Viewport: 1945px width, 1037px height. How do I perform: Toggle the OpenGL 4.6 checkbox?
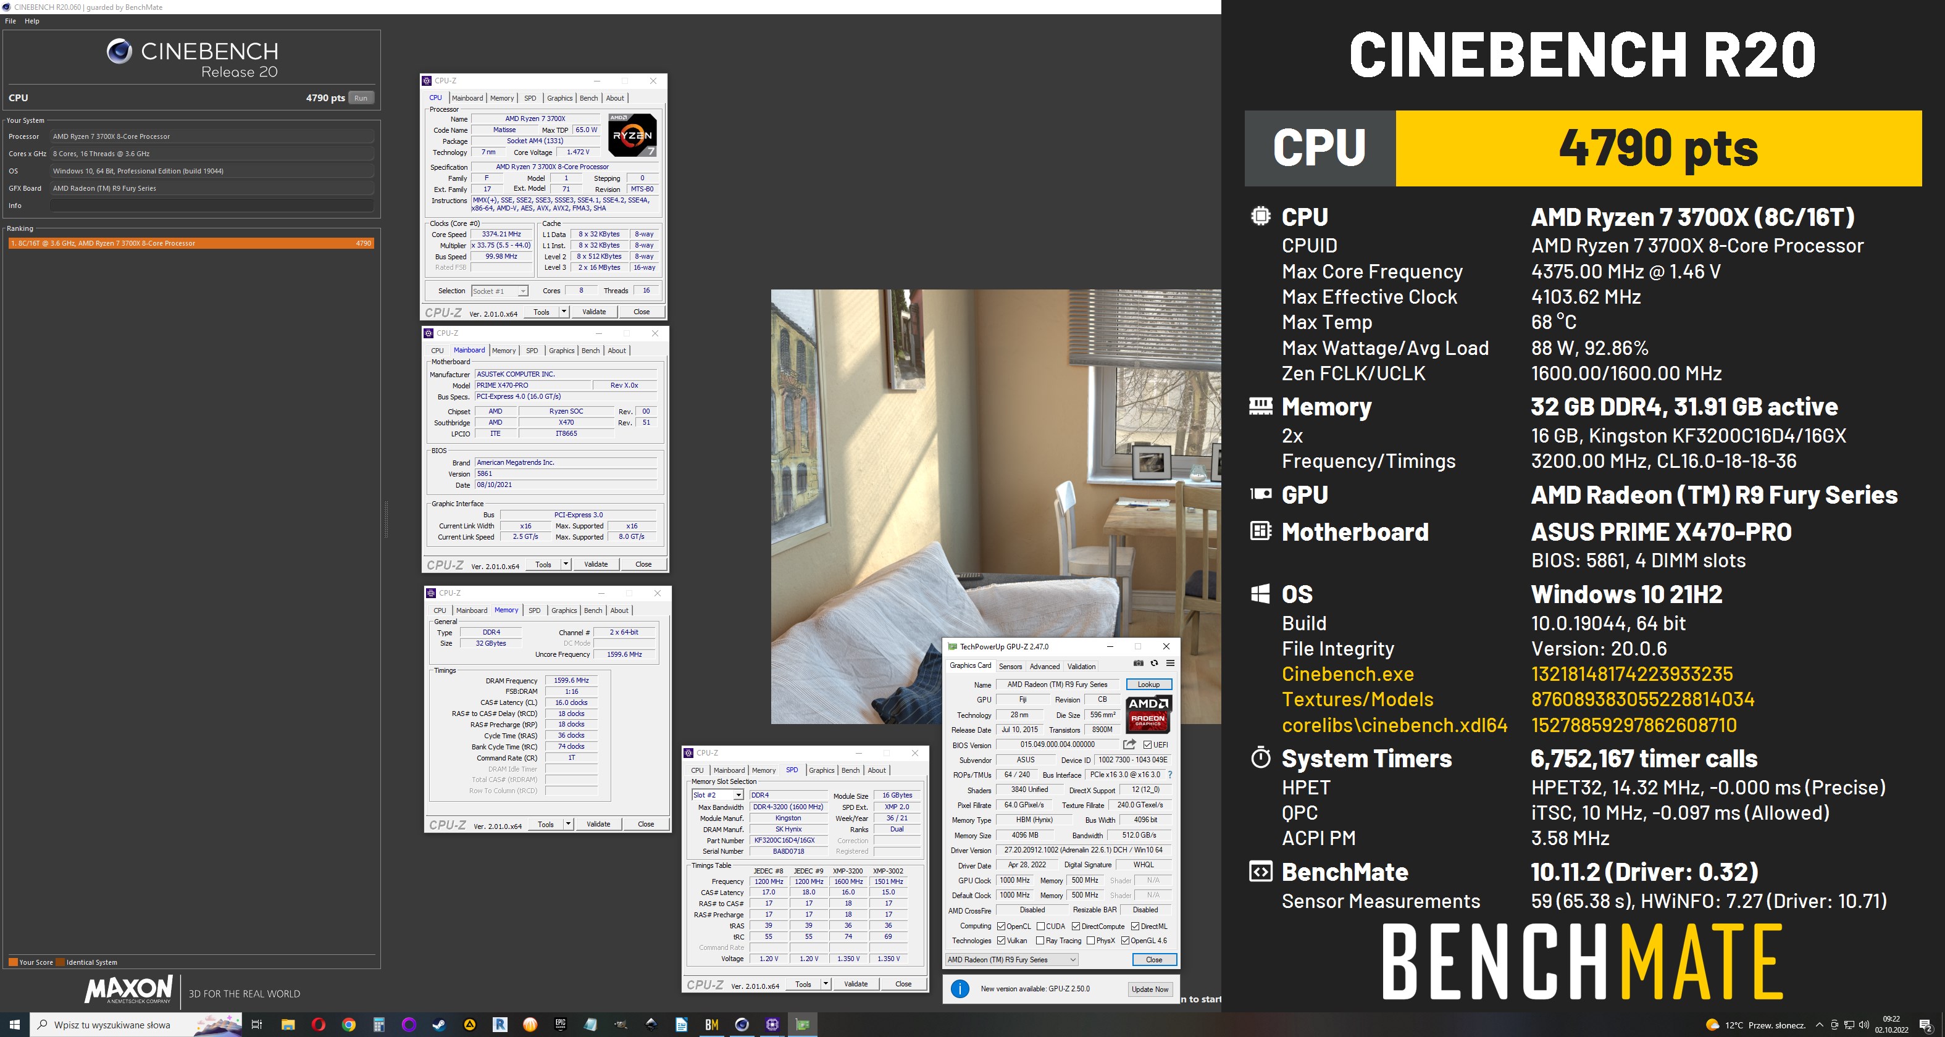(1125, 940)
